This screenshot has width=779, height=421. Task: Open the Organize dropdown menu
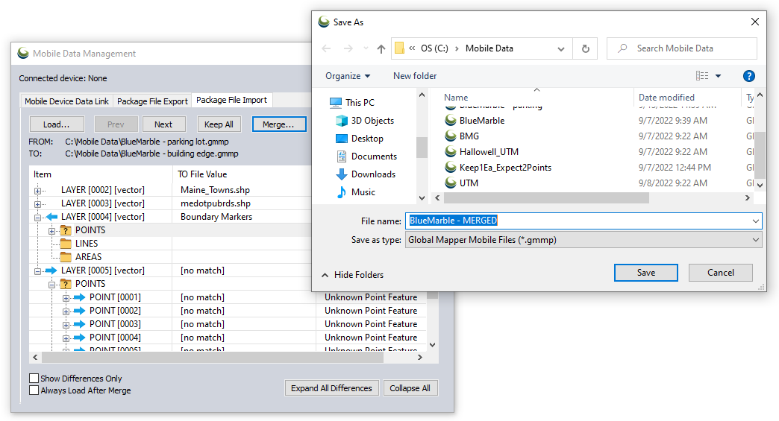click(x=348, y=76)
